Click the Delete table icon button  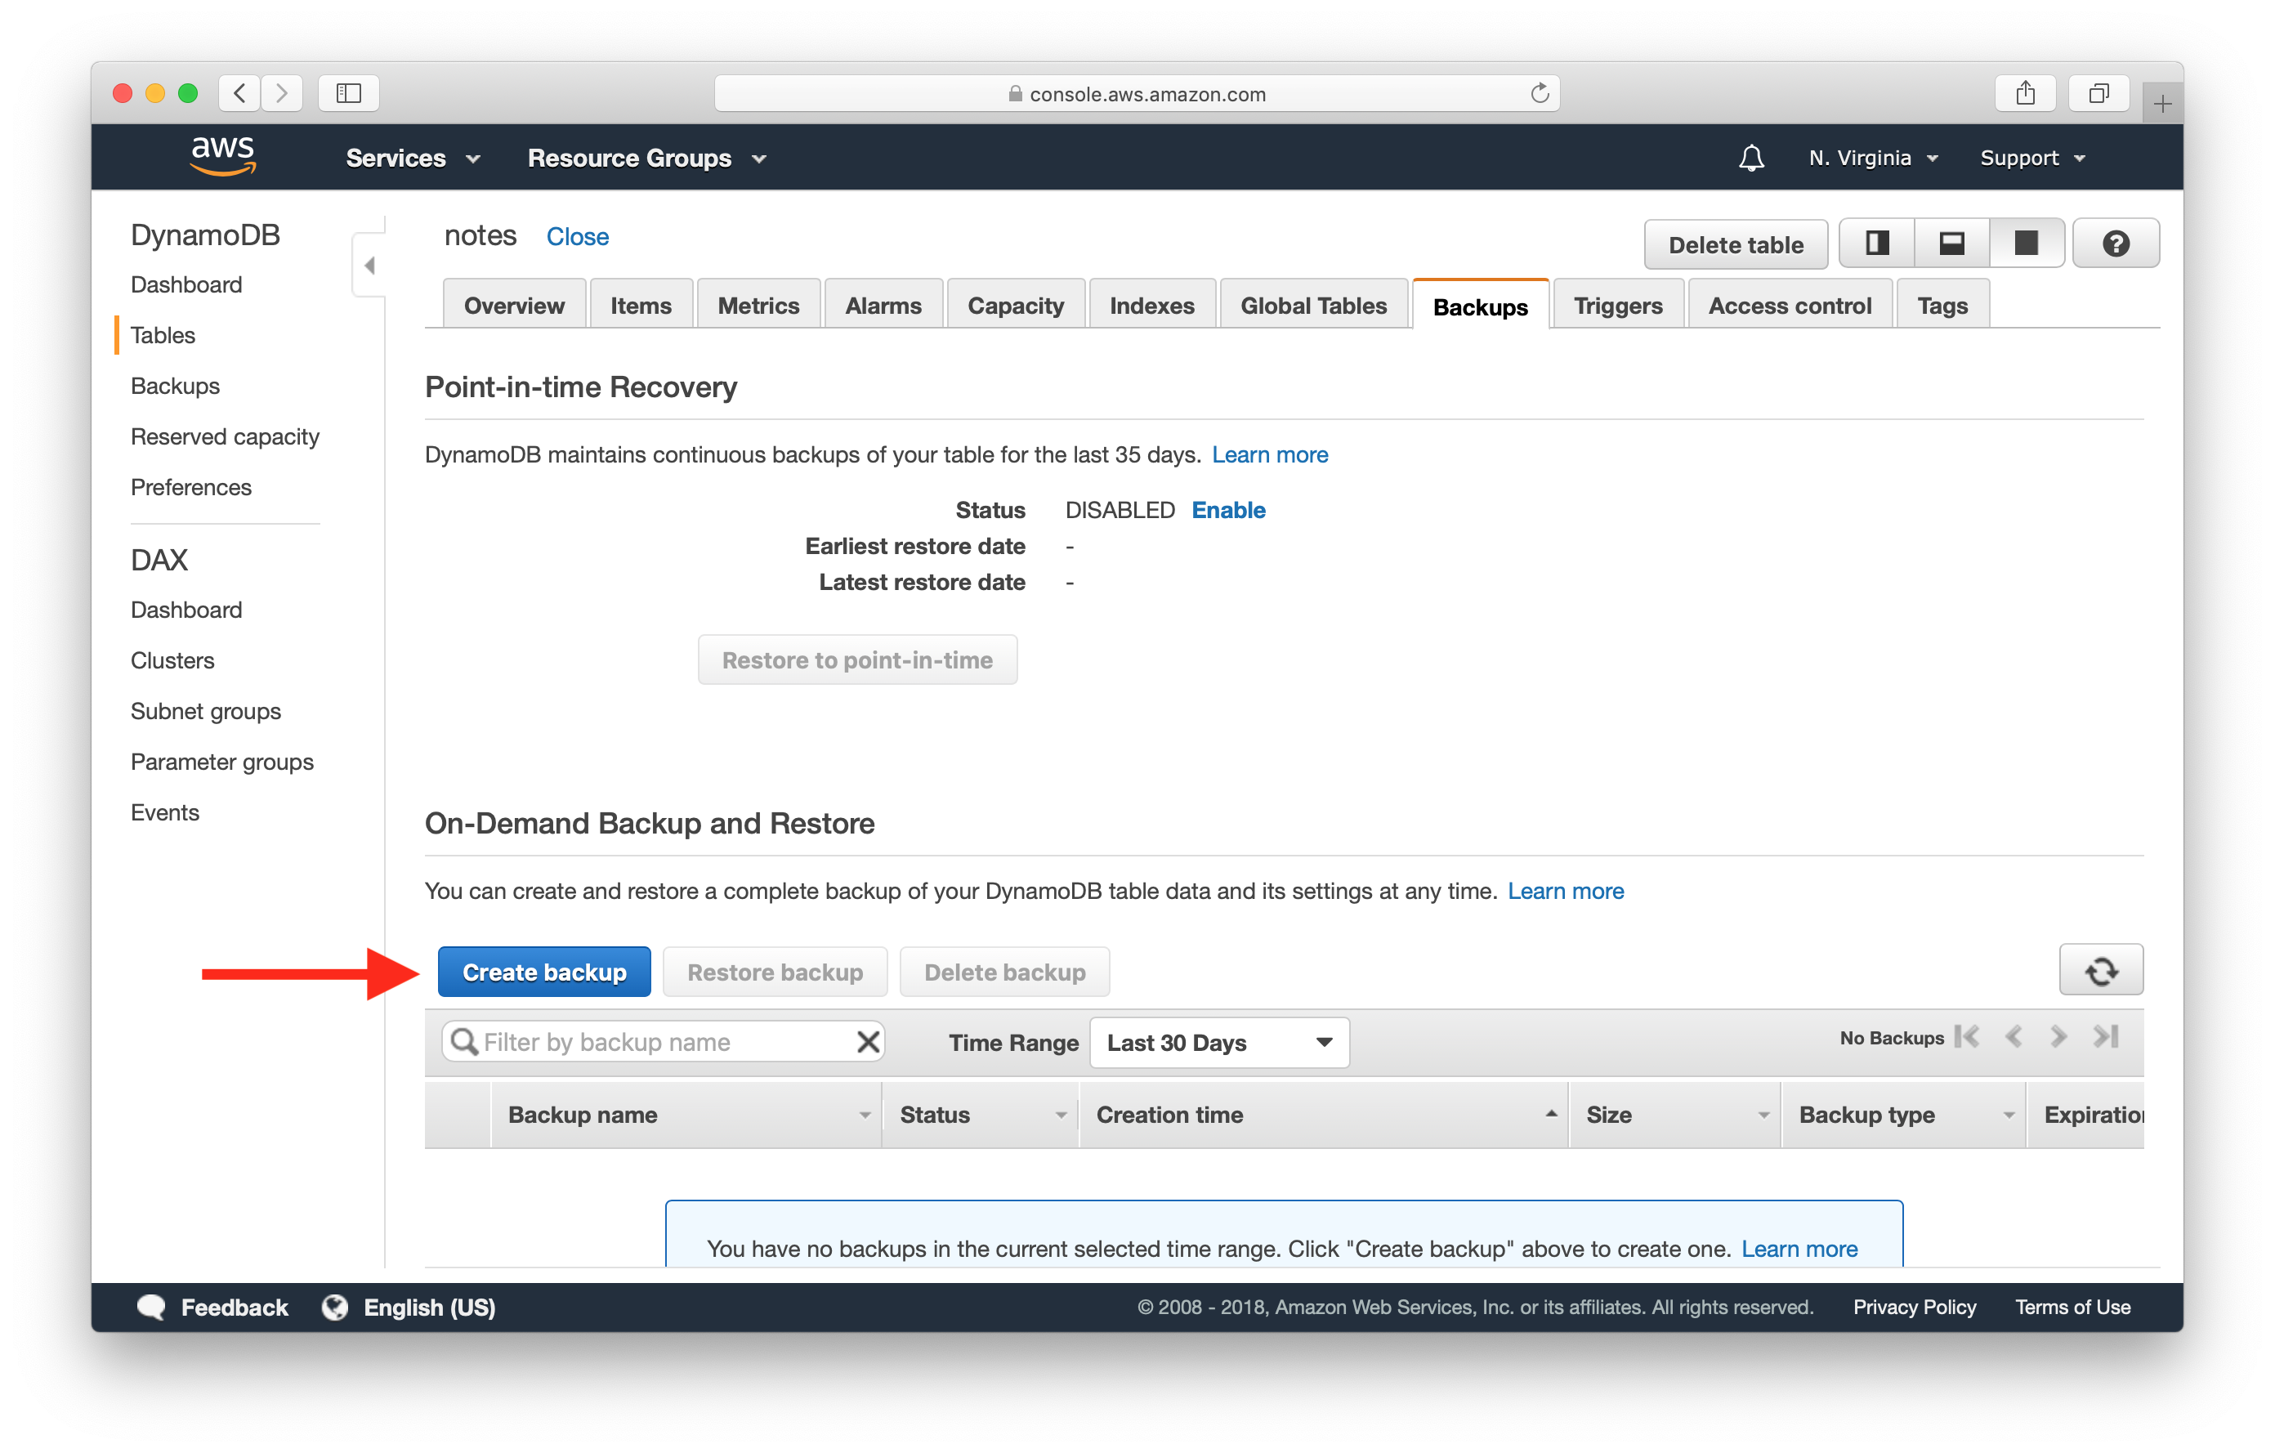(x=1738, y=244)
